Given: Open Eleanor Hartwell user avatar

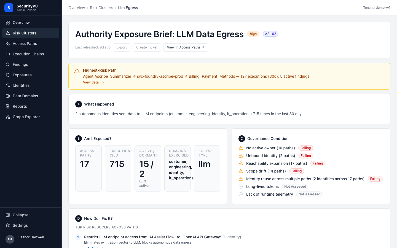Looking at the screenshot, I should (x=10, y=239).
